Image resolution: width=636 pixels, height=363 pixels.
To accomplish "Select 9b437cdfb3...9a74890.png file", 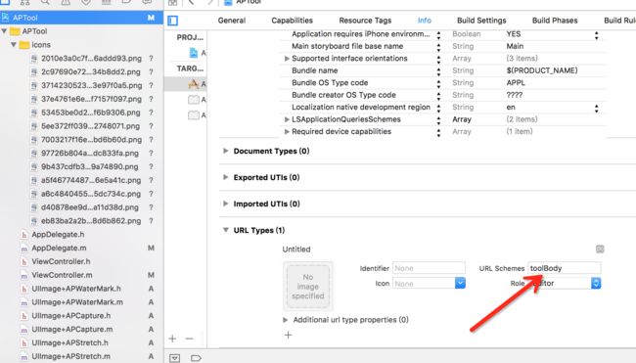I will point(91,166).
